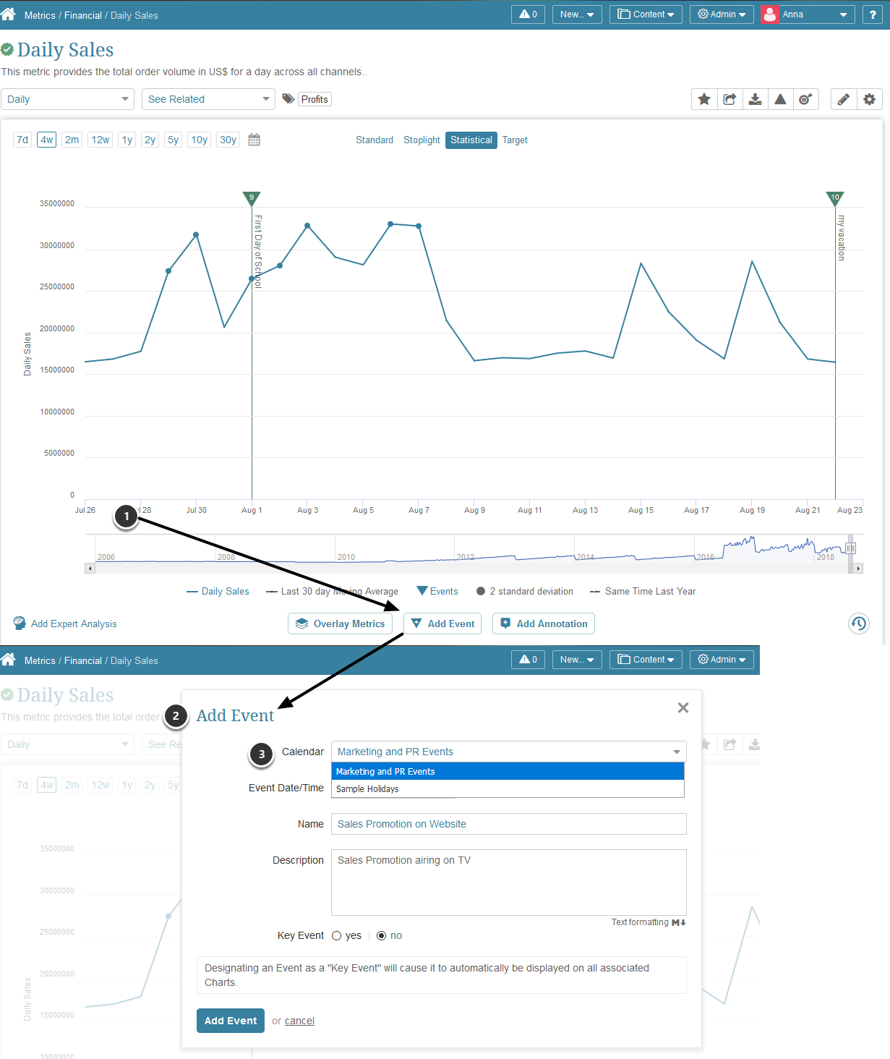Click the my vacation event marker

[835, 198]
